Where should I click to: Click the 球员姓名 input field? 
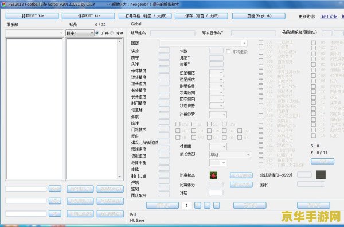[173, 33]
